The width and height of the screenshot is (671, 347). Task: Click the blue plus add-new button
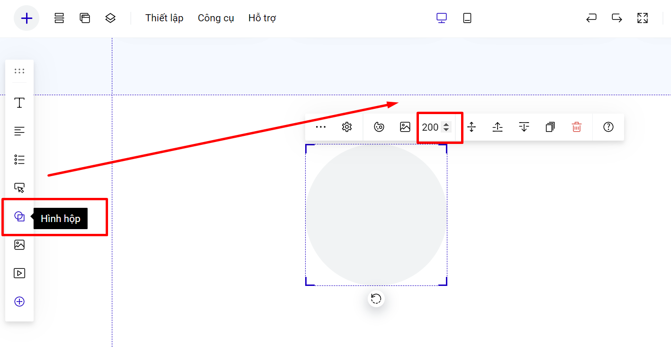click(27, 18)
